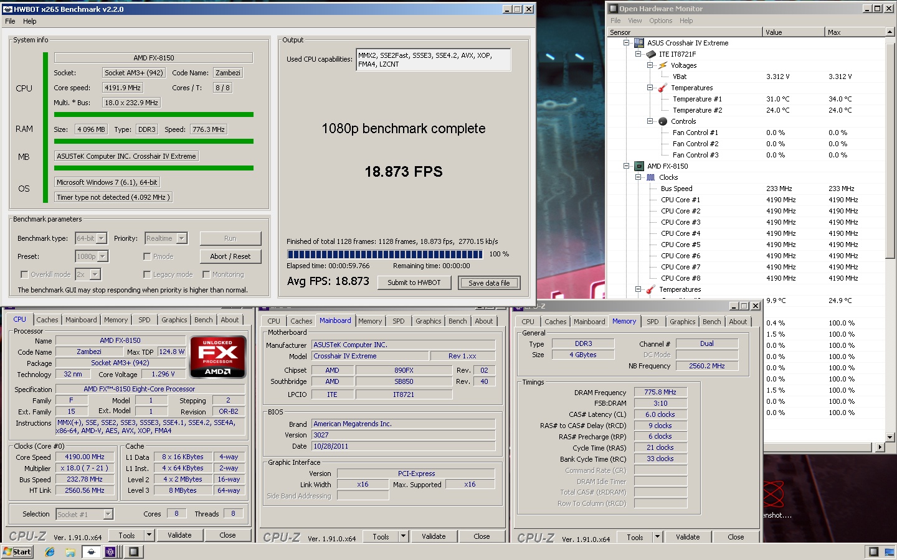Screen dimensions: 897x560
Task: Open the Windows Start menu
Action: 17,551
